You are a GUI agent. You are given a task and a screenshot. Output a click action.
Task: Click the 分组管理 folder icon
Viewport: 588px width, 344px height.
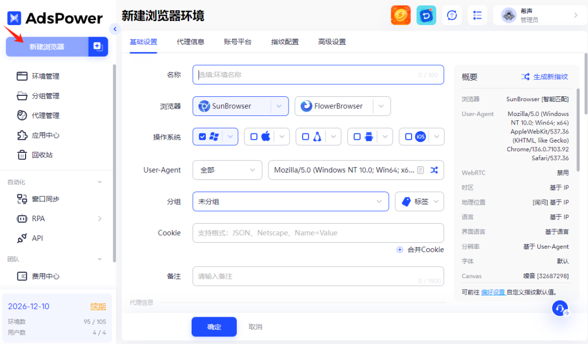pos(22,96)
